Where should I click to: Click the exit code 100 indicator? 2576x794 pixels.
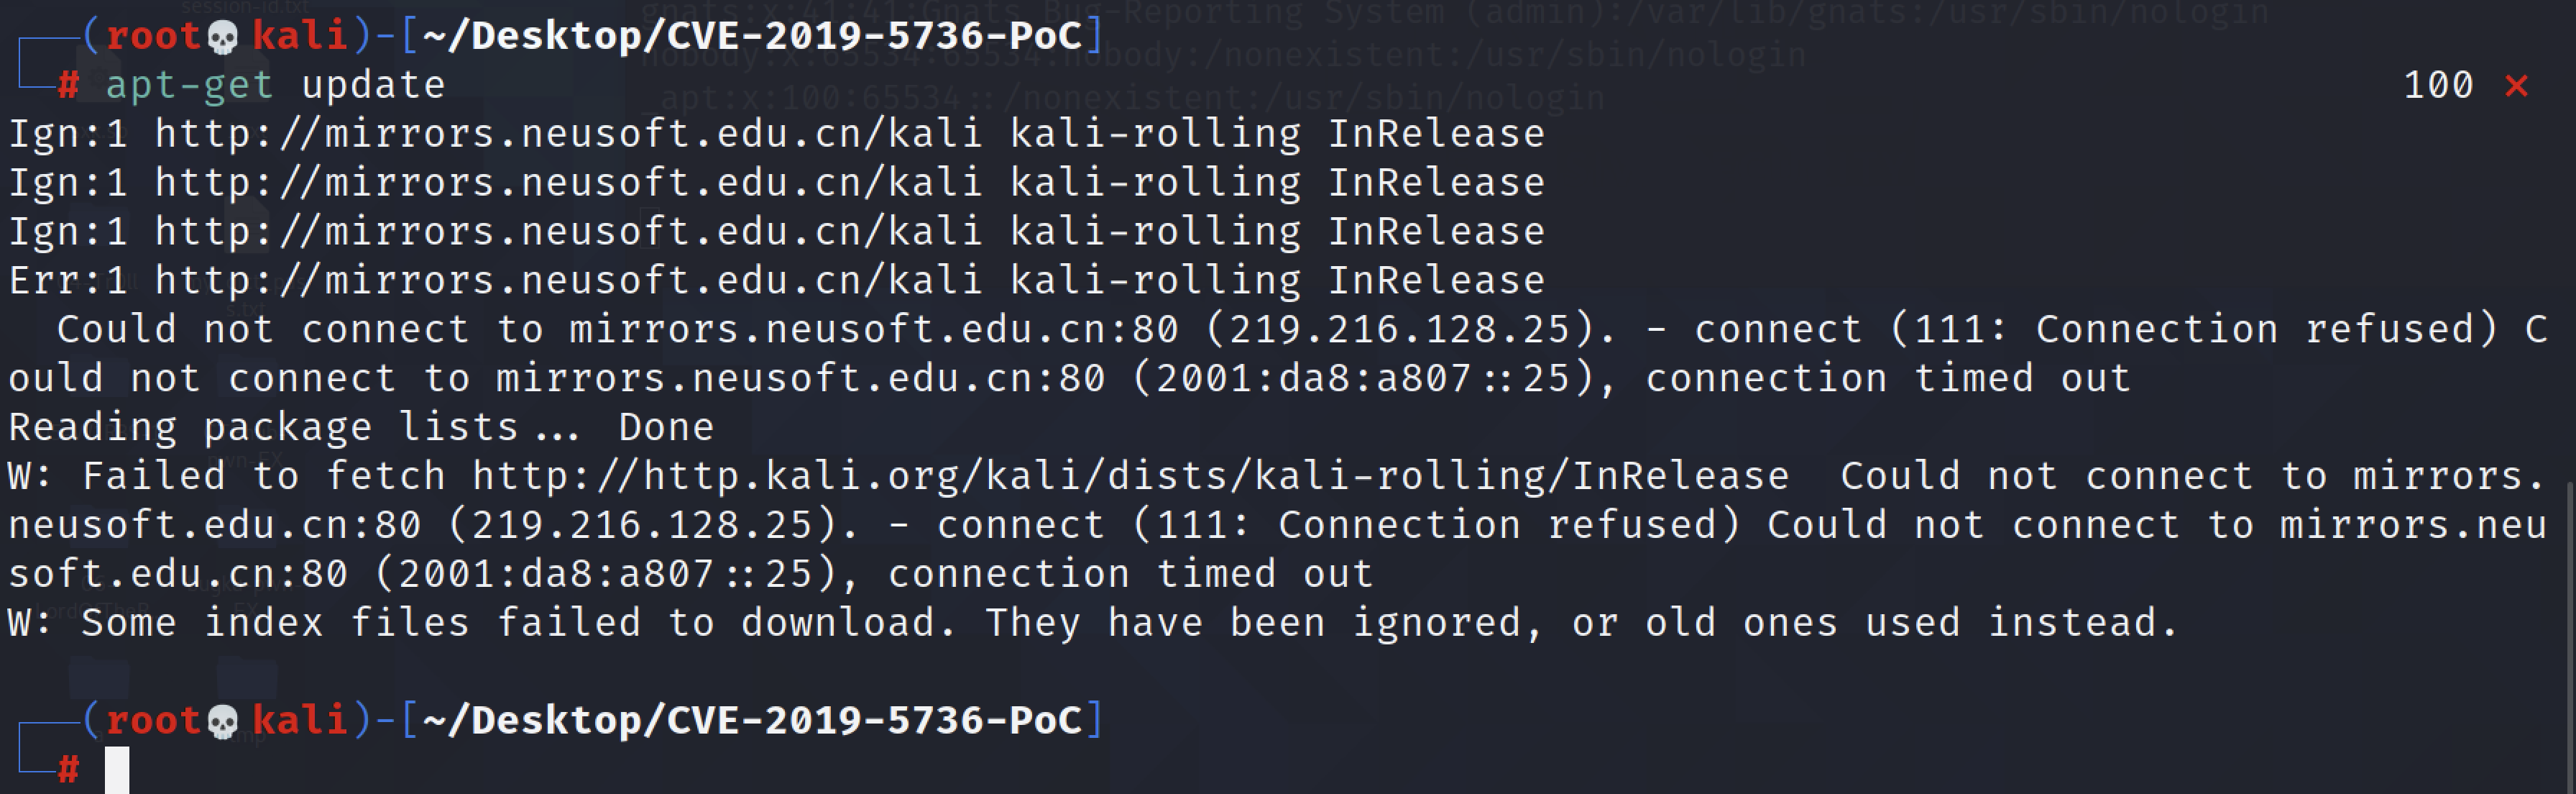2438,86
